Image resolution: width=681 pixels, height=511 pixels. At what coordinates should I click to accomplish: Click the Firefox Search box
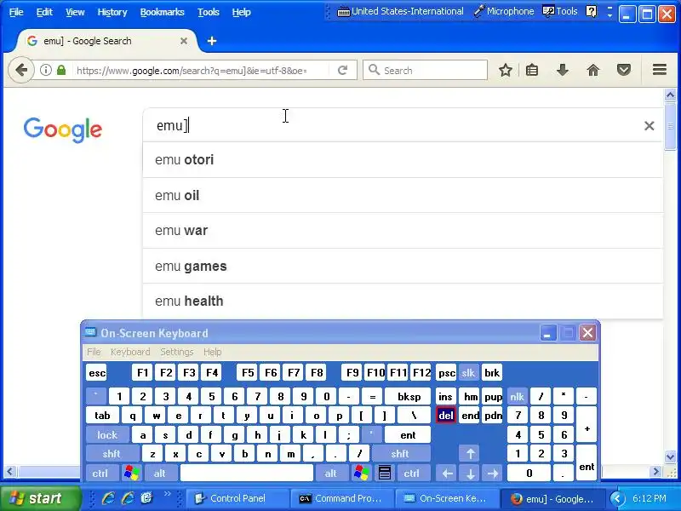(x=426, y=70)
